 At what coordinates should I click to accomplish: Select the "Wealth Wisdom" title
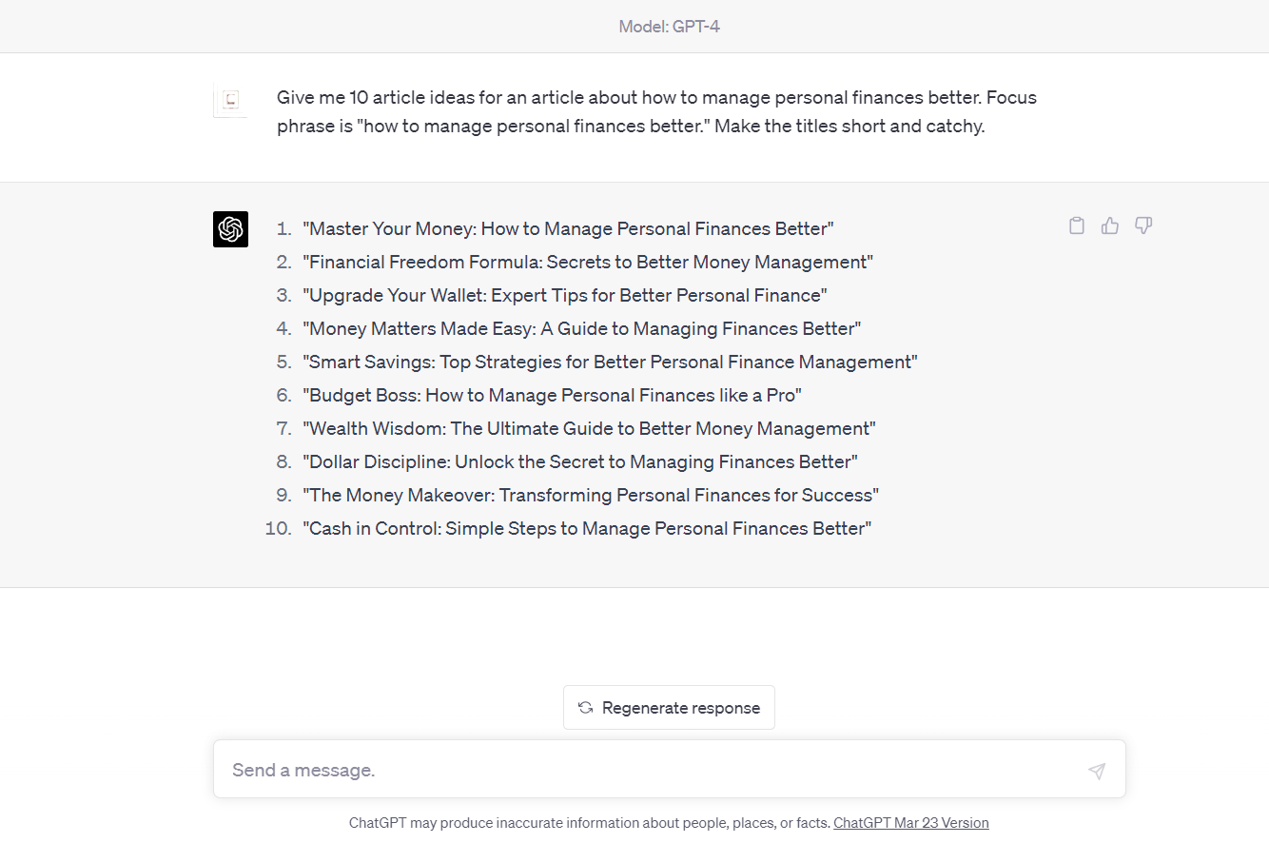(589, 428)
